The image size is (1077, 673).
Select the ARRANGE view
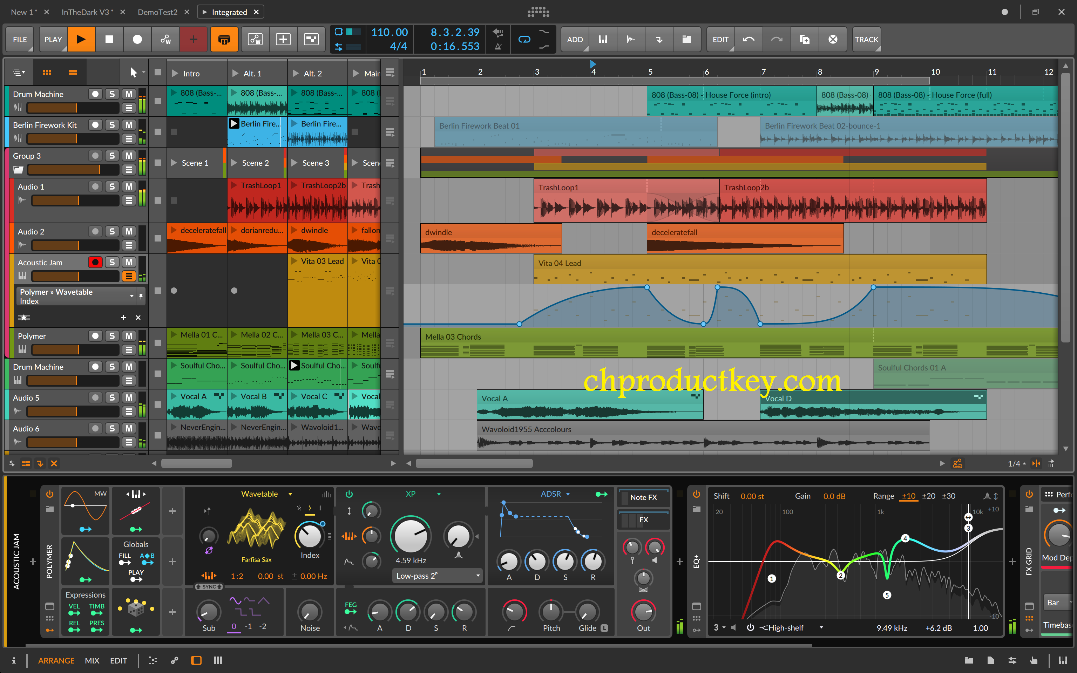pyautogui.click(x=56, y=660)
